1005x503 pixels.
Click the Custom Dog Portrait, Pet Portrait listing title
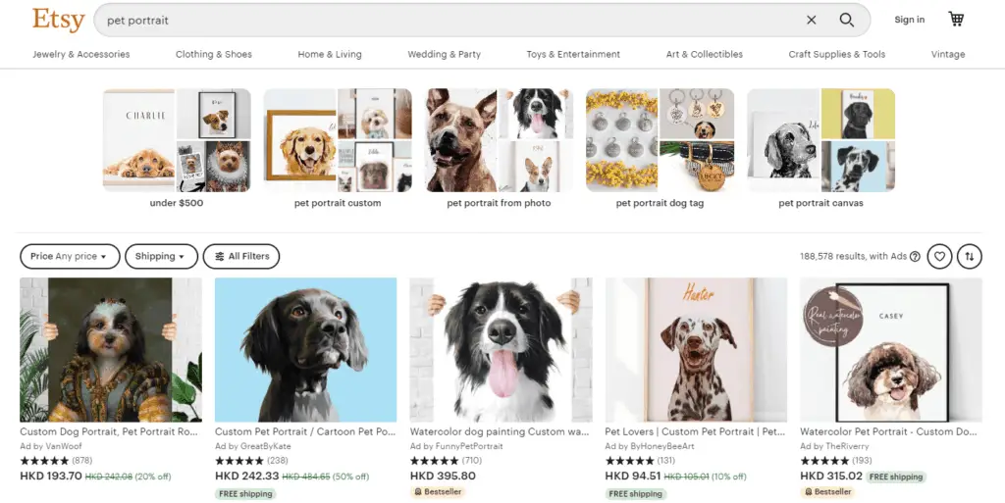[x=109, y=432]
